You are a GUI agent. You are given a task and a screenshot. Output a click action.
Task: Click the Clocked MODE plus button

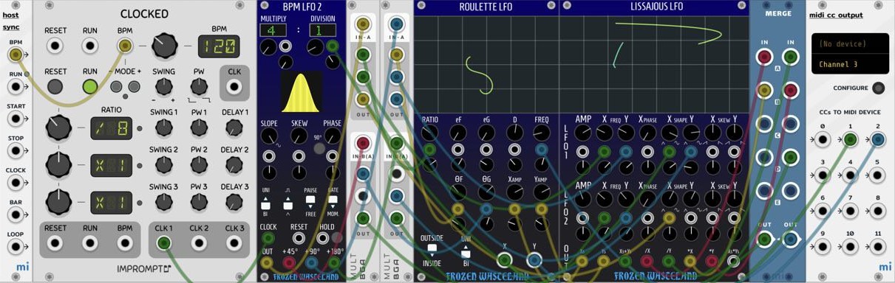coord(135,87)
